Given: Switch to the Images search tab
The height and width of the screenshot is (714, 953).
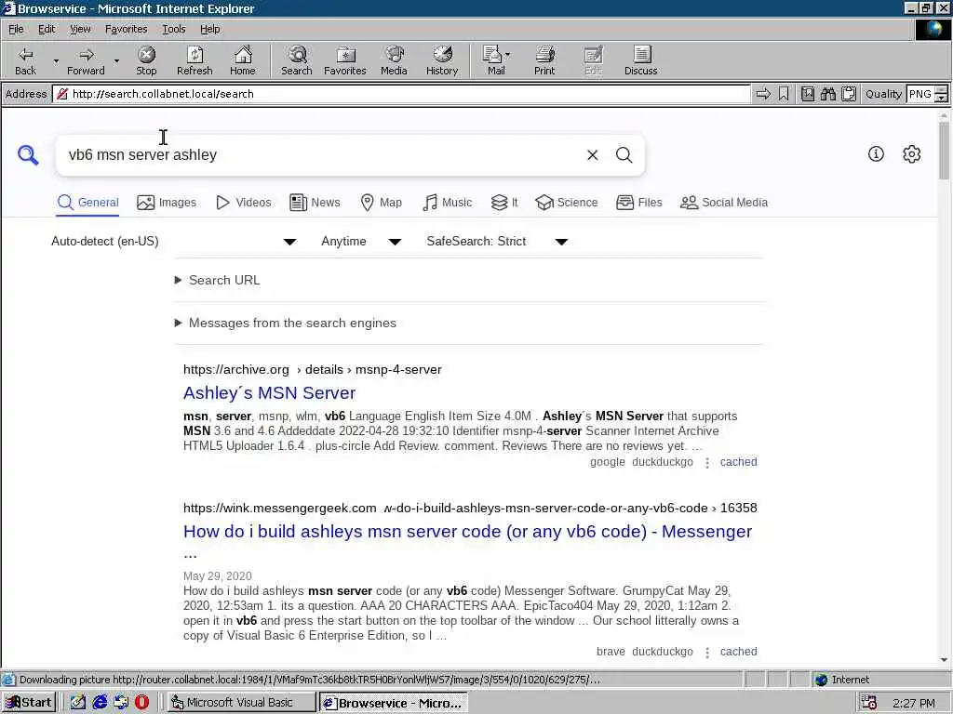Looking at the screenshot, I should pos(167,202).
